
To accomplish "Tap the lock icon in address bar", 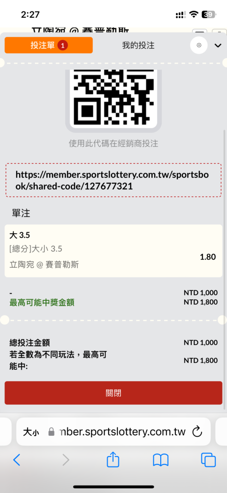I will click(52, 432).
